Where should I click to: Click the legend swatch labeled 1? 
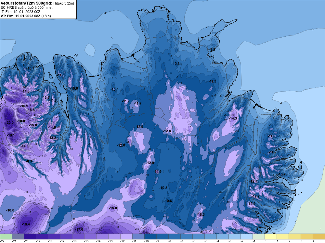(282, 237)
